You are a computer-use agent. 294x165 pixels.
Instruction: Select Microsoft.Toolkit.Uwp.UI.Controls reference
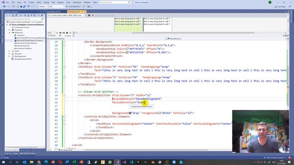29,40
